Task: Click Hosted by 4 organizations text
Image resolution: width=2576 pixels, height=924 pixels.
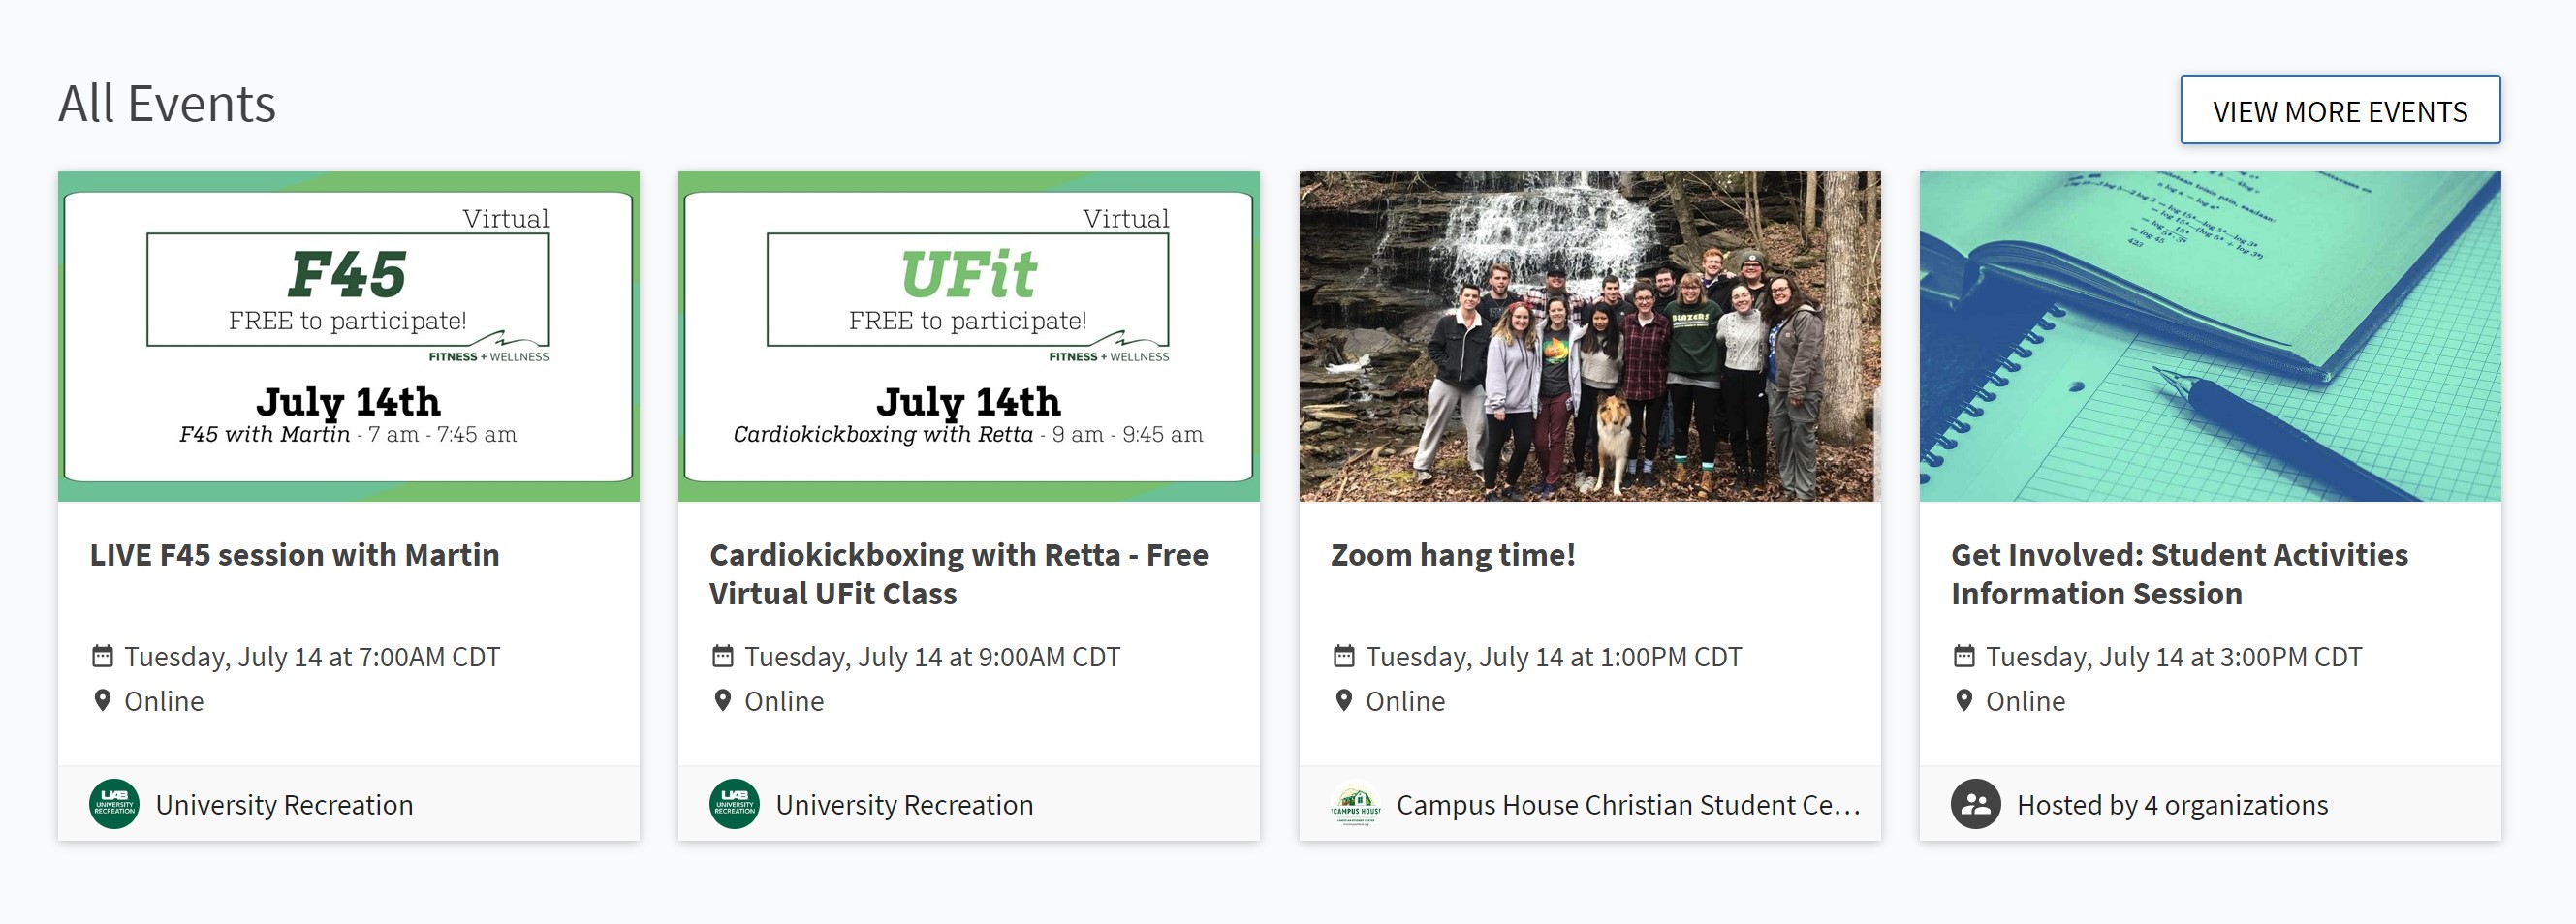Action: [x=2172, y=805]
